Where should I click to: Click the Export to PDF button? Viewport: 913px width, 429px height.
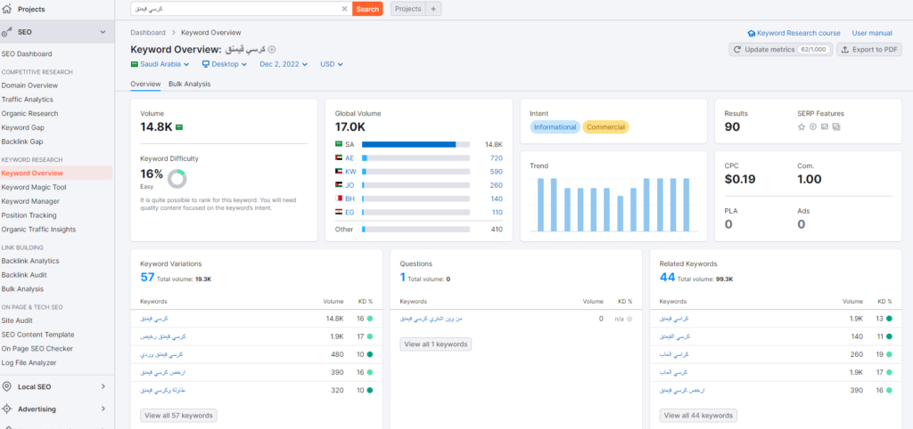(x=869, y=50)
